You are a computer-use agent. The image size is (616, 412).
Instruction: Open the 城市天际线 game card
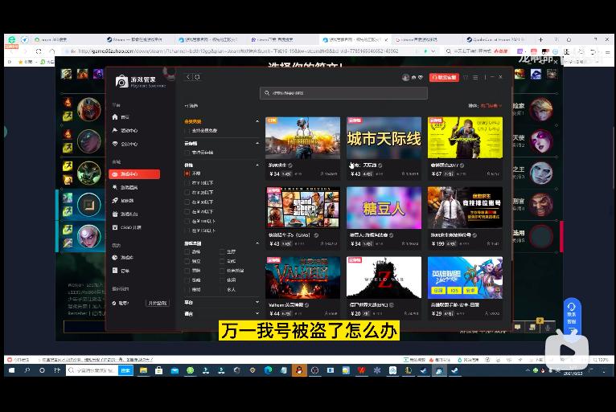(384, 148)
